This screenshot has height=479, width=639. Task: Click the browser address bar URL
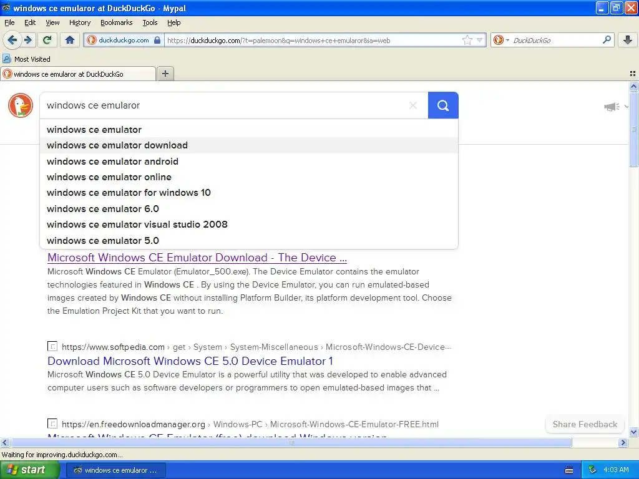pos(312,41)
